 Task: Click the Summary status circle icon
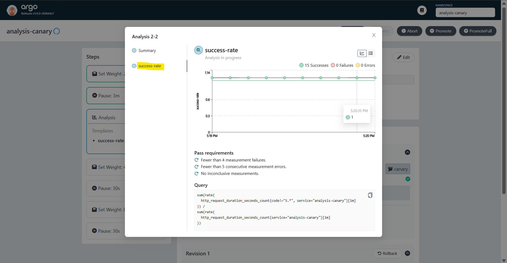click(134, 50)
